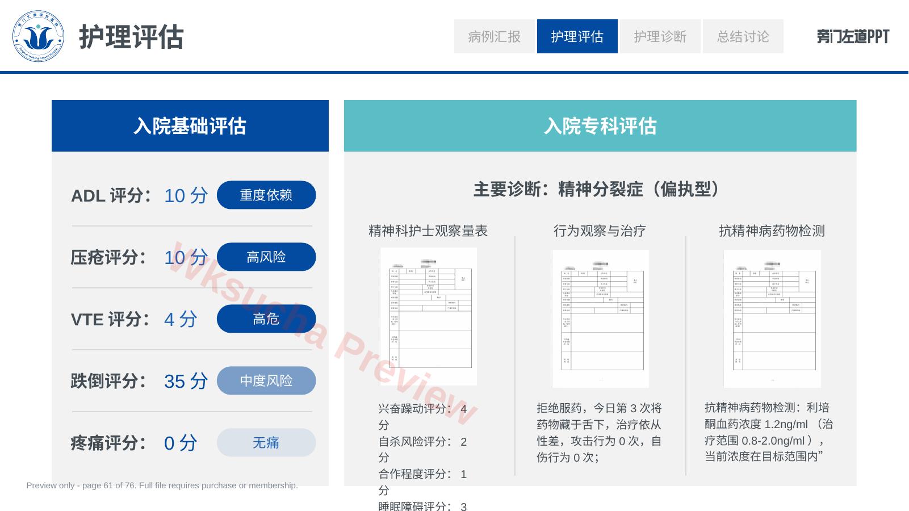Image resolution: width=909 pixels, height=511 pixels.
Task: Click the ADL score value 10 分
Action: tap(186, 195)
